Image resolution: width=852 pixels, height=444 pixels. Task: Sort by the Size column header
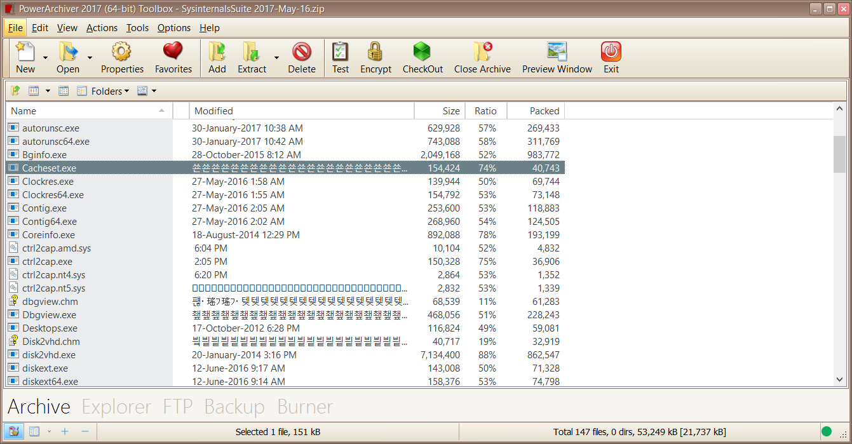440,111
